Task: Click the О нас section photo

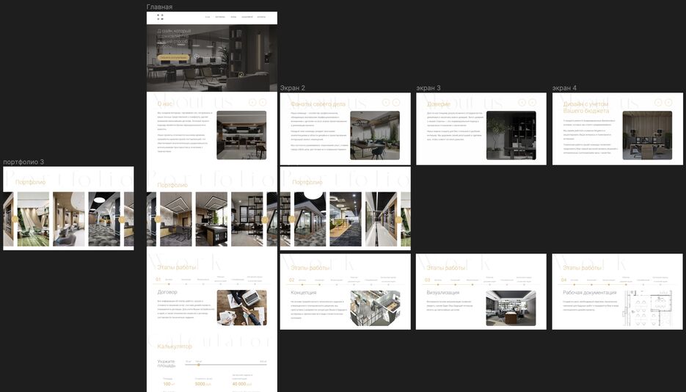Action: [241, 135]
